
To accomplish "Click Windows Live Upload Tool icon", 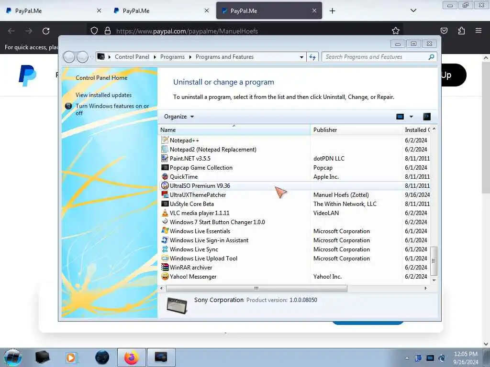I will tap(165, 258).
